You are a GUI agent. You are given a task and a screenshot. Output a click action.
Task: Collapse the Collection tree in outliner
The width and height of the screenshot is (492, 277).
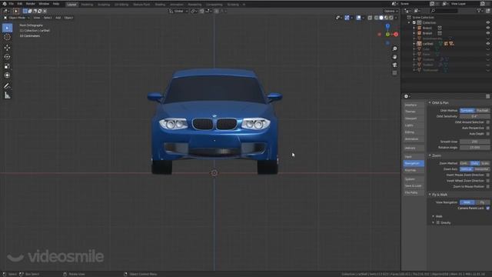click(x=409, y=22)
